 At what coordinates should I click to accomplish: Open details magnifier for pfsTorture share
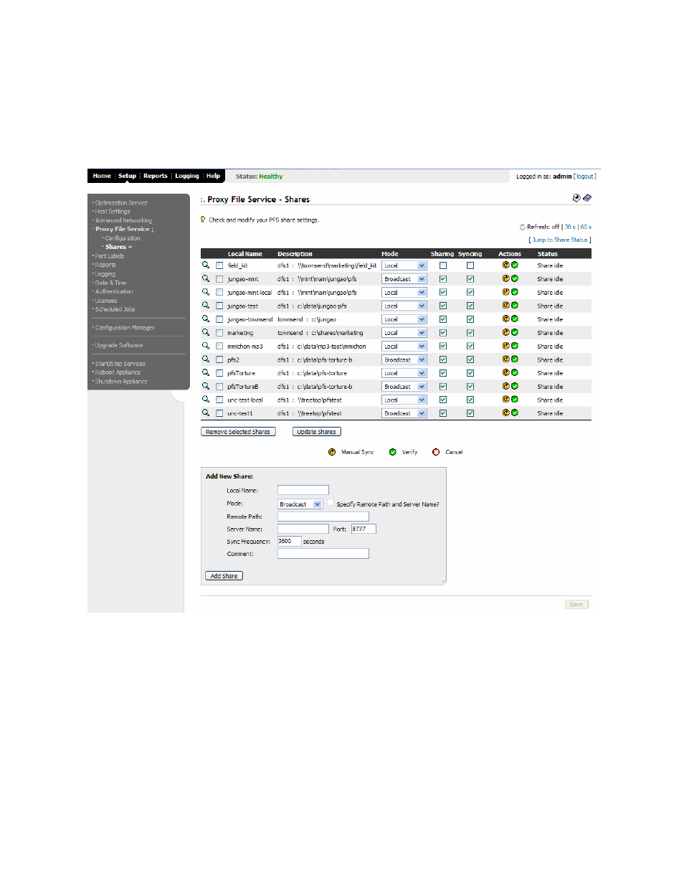[x=206, y=373]
